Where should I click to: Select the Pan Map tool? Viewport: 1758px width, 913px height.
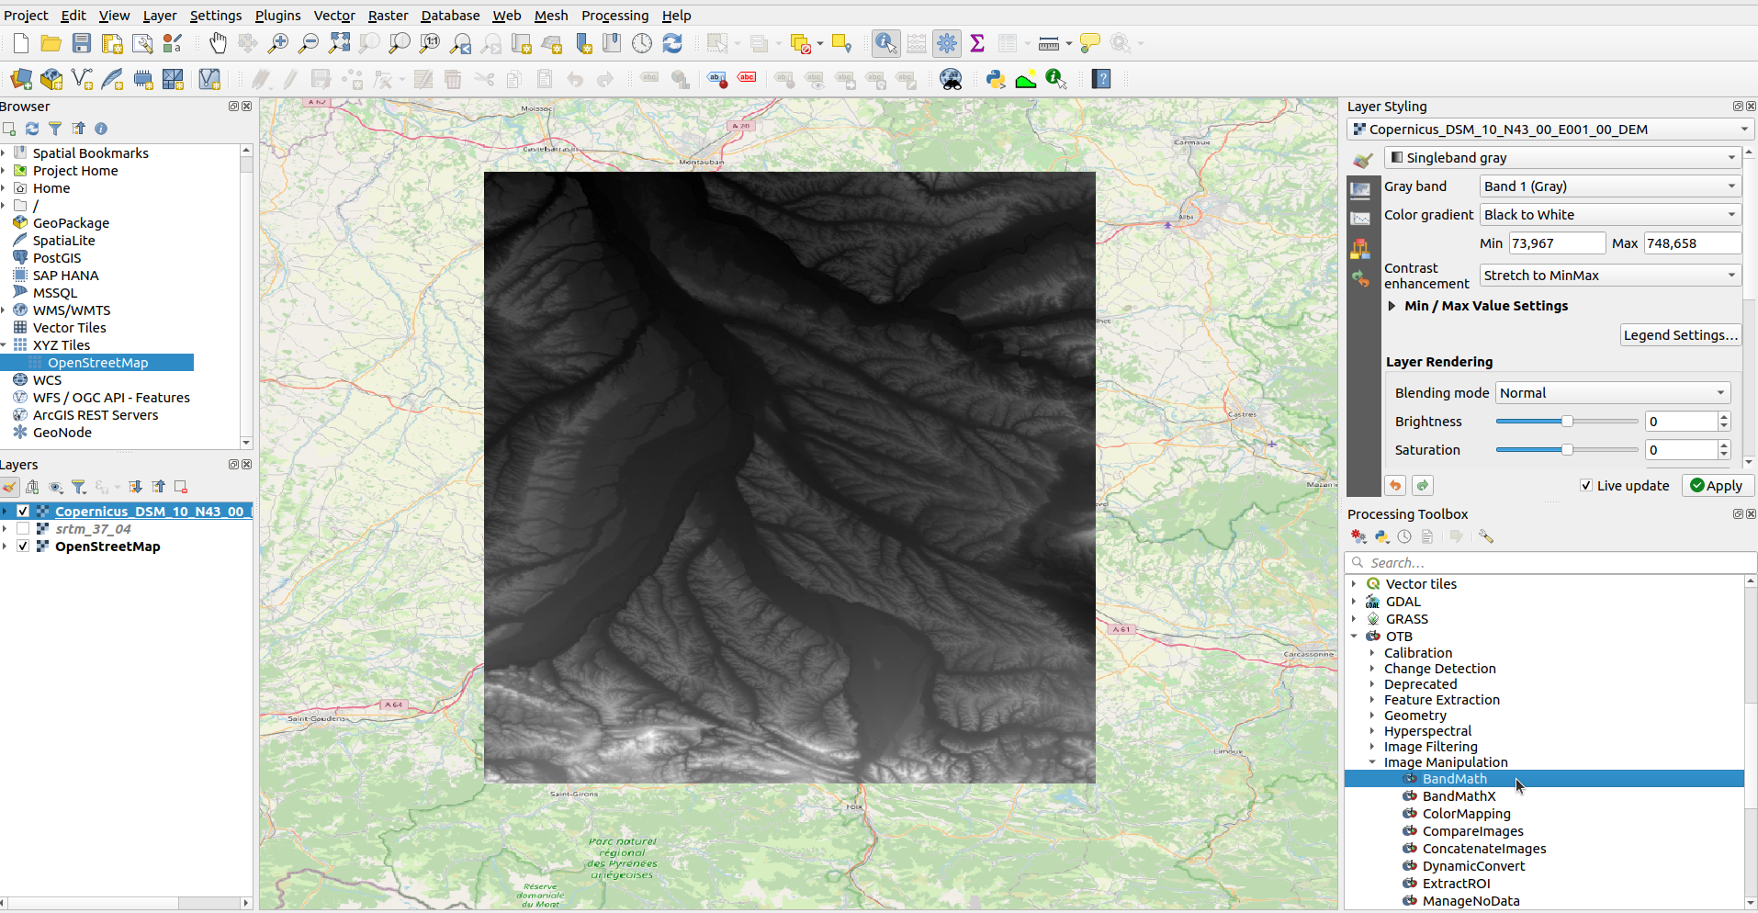(218, 43)
